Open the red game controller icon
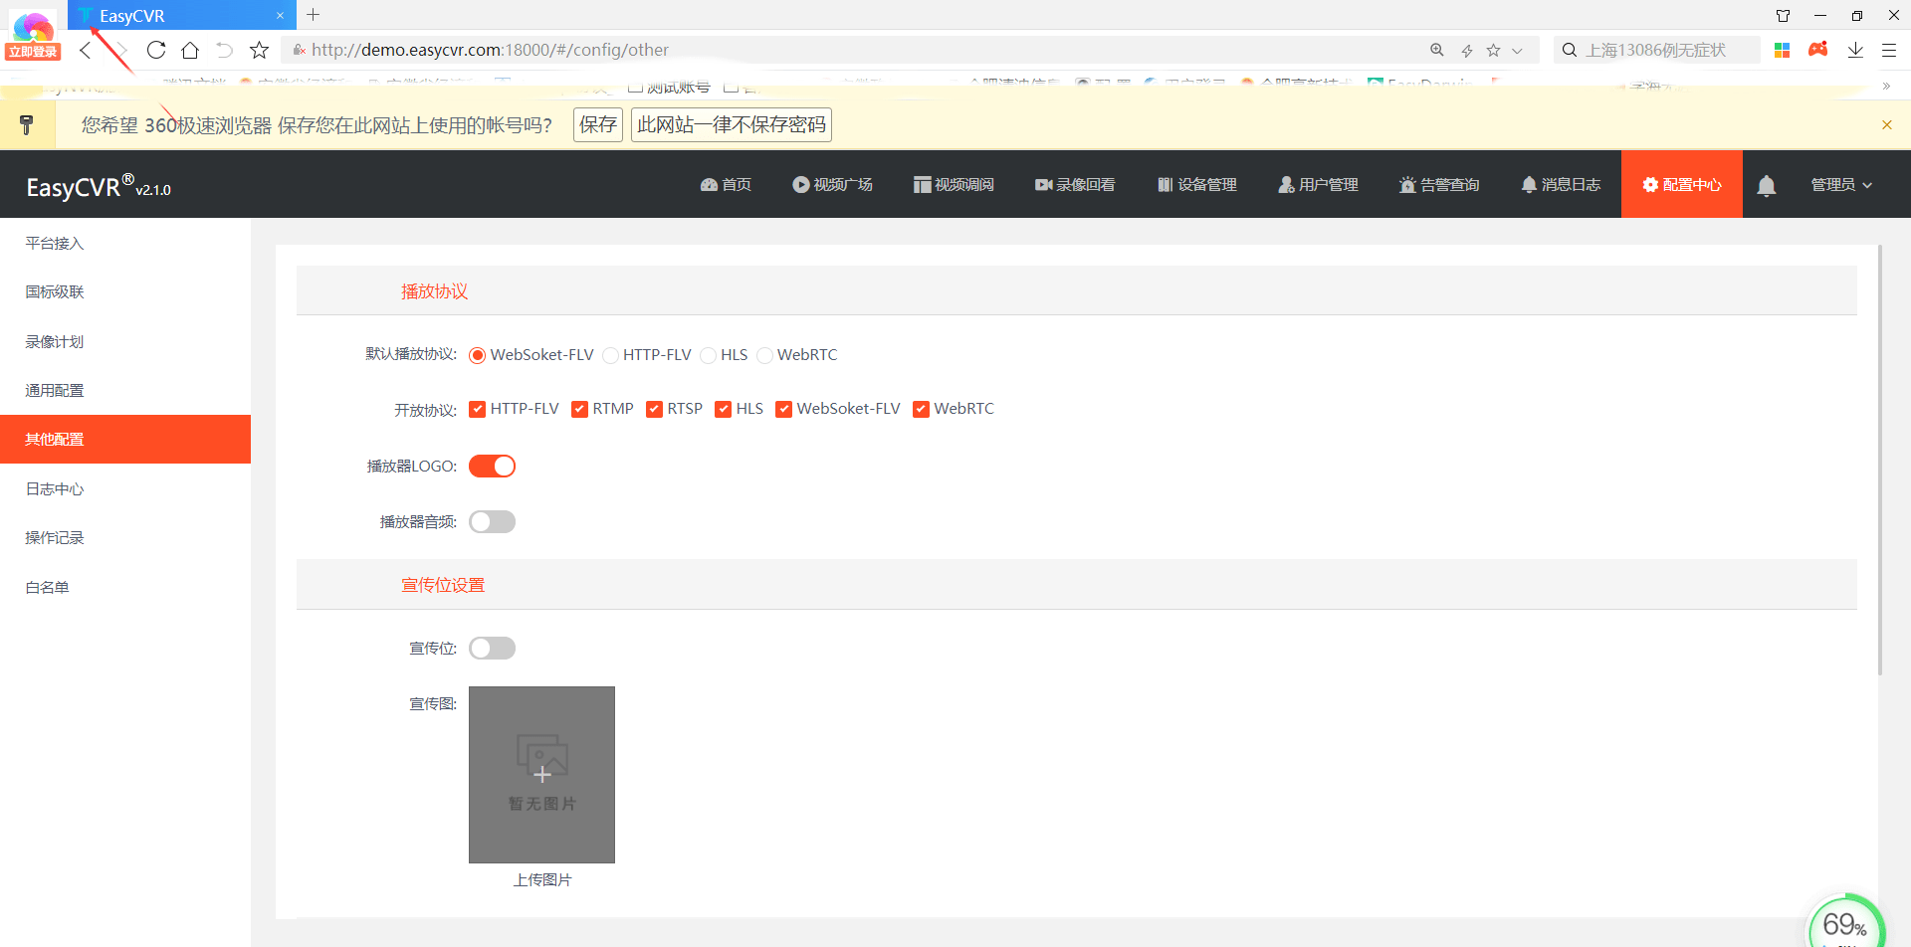This screenshot has width=1911, height=947. click(1818, 49)
